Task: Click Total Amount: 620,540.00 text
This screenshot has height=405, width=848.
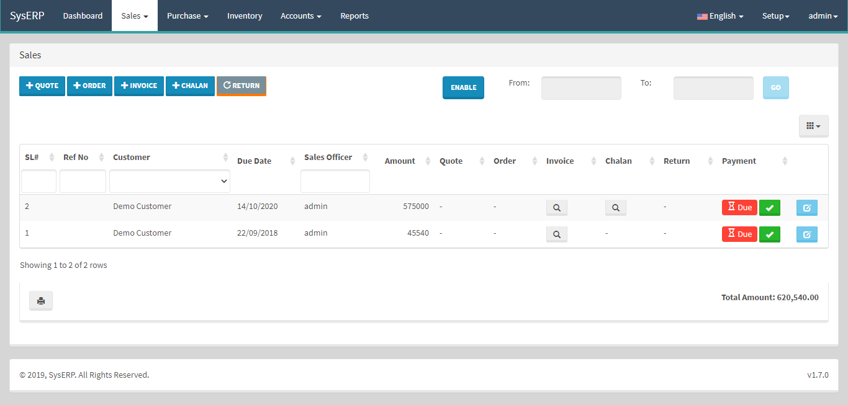Action: [x=770, y=298]
